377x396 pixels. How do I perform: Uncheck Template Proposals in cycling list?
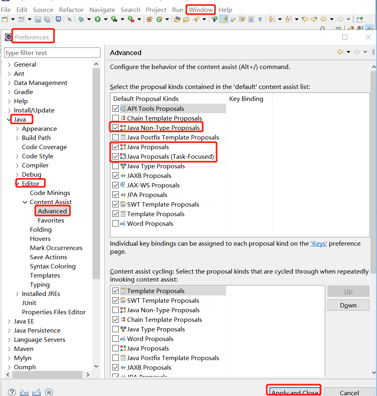pyautogui.click(x=116, y=291)
